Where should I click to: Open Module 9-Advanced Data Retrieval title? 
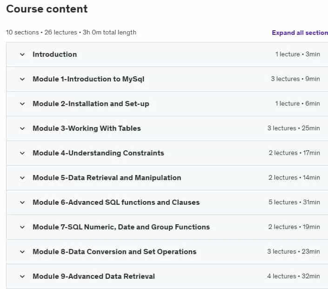pos(94,276)
